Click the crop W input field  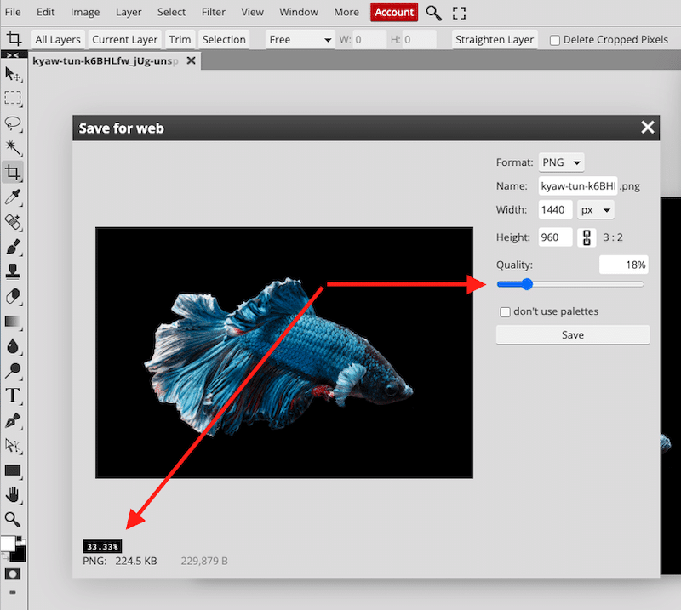(x=369, y=39)
